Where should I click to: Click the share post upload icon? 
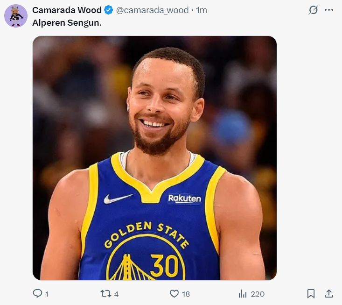pos(329,293)
